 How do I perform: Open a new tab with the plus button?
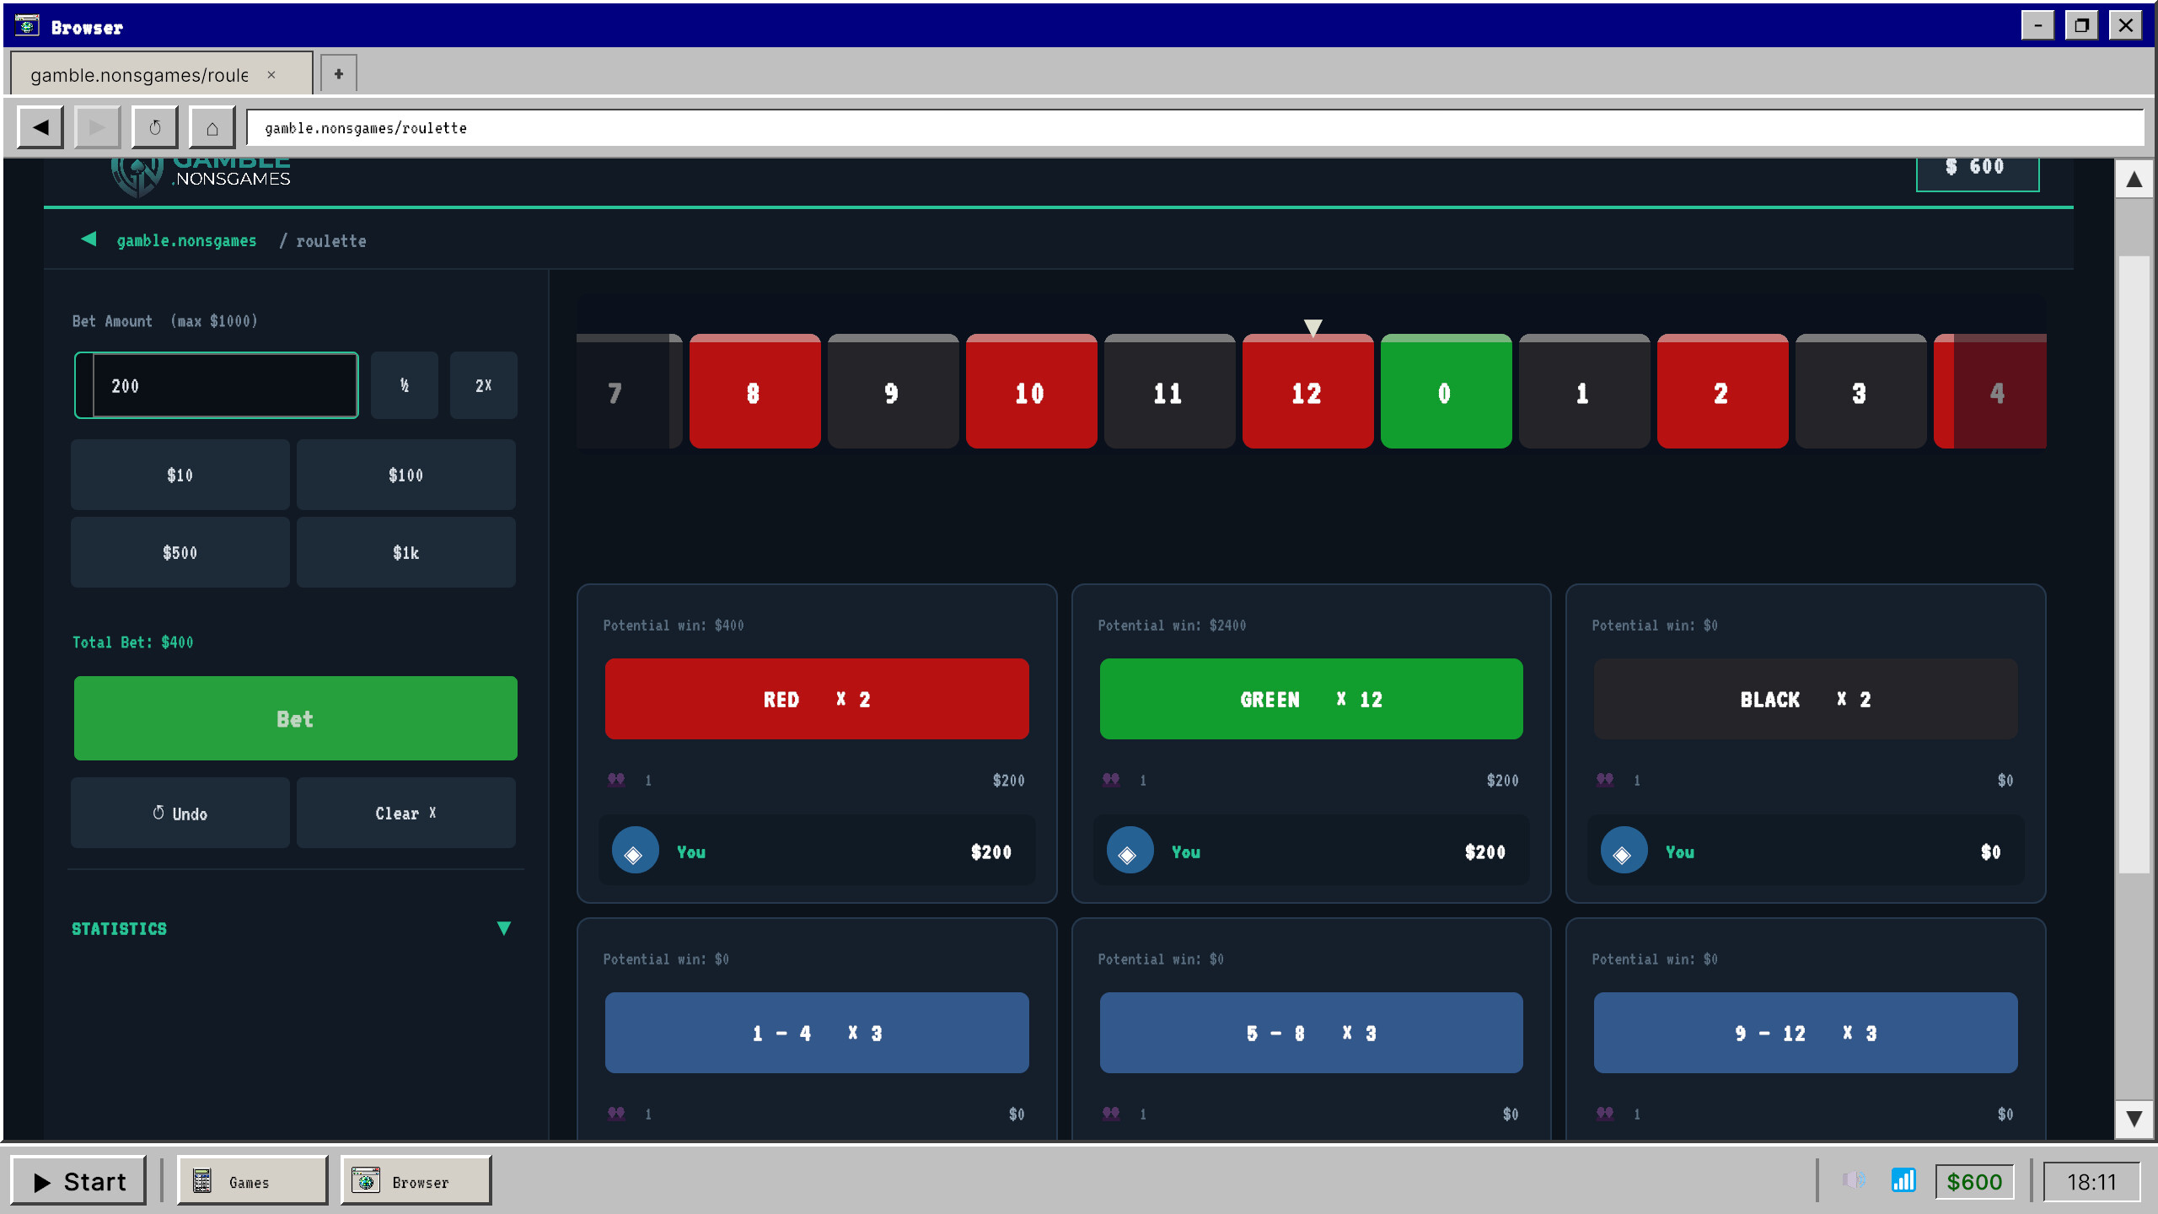point(339,74)
